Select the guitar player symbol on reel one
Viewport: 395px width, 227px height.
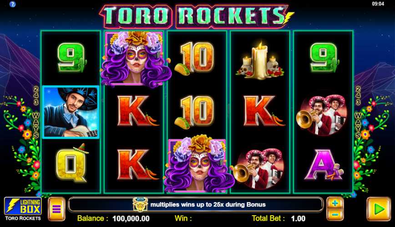(71, 112)
